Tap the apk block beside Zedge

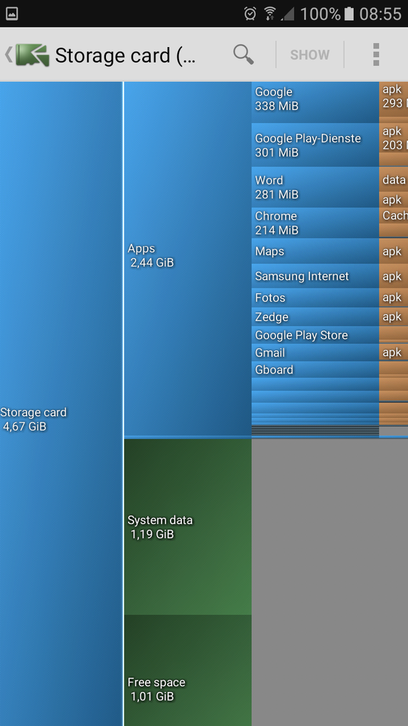click(394, 317)
